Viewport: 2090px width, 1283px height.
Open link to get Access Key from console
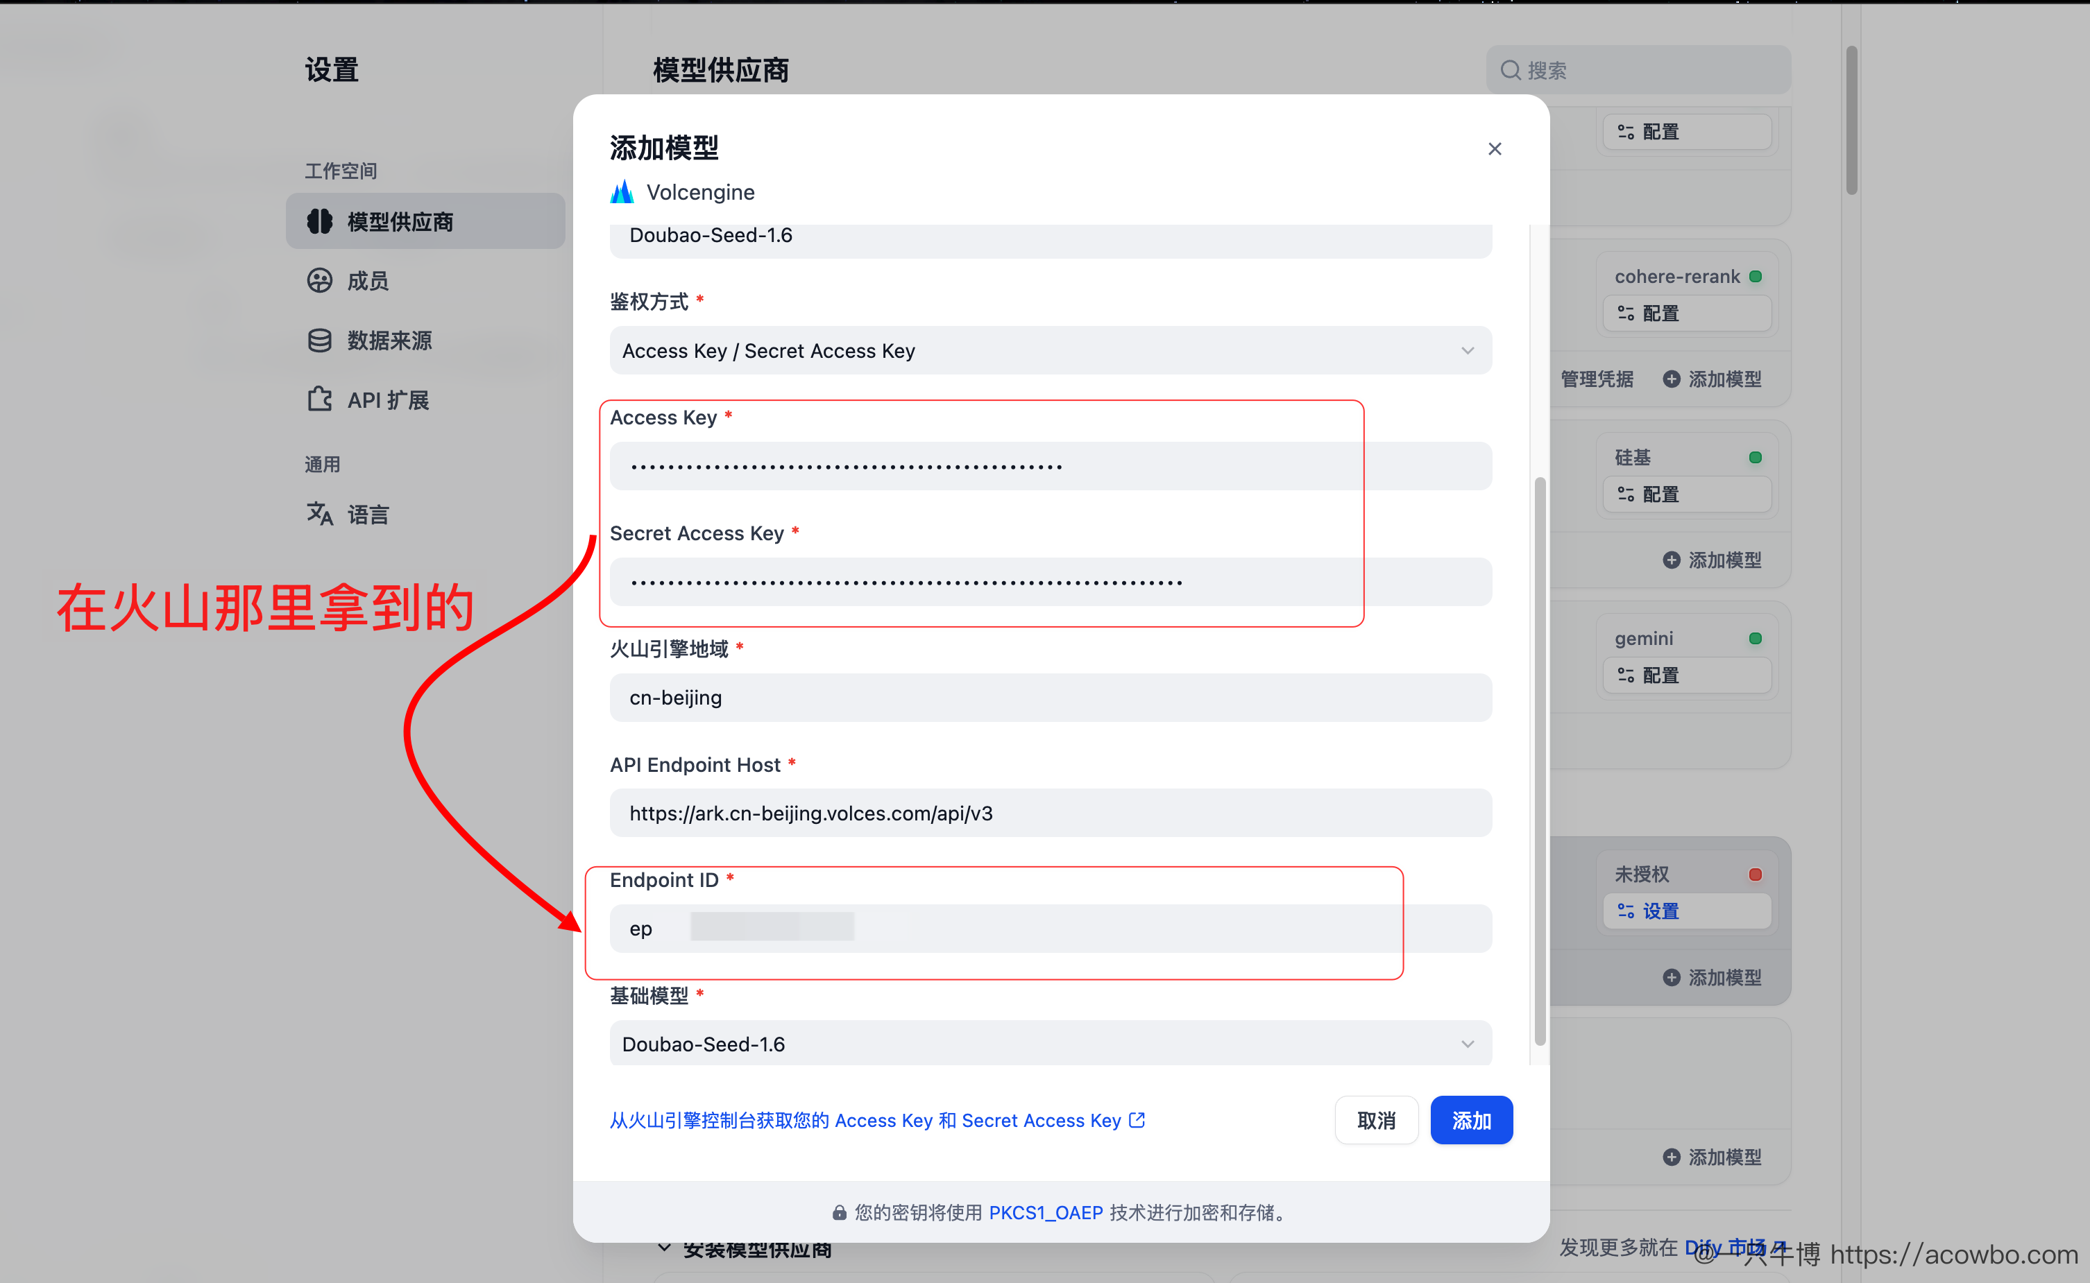pyautogui.click(x=877, y=1120)
